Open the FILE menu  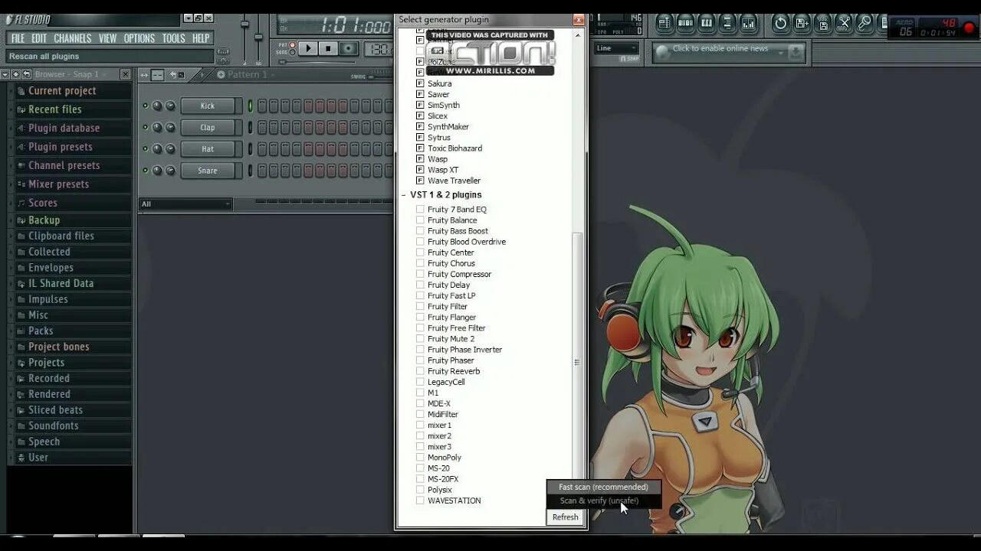click(18, 38)
